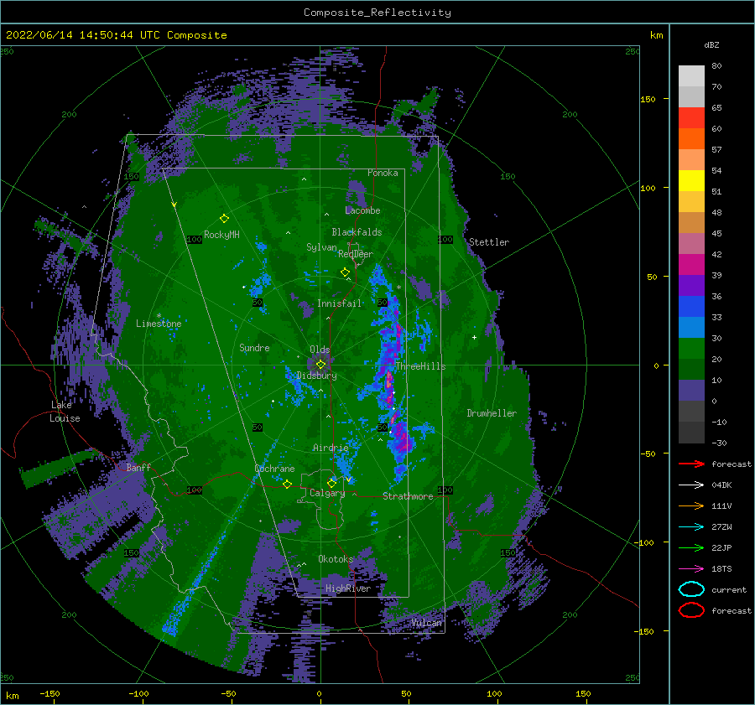This screenshot has width=755, height=705.
Task: Click the red forecast ellipse legend icon
Action: 691,610
